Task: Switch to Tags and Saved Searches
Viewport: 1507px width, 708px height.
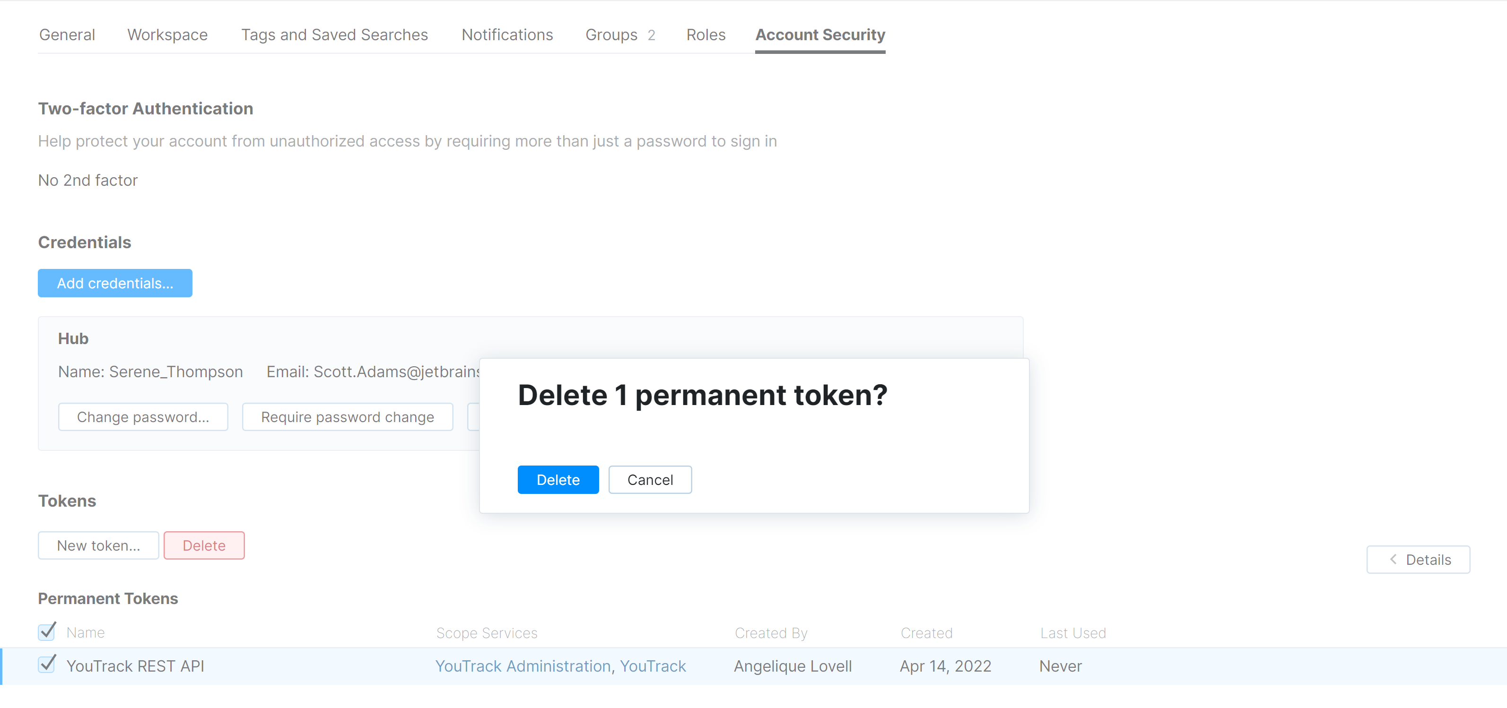Action: (x=334, y=35)
